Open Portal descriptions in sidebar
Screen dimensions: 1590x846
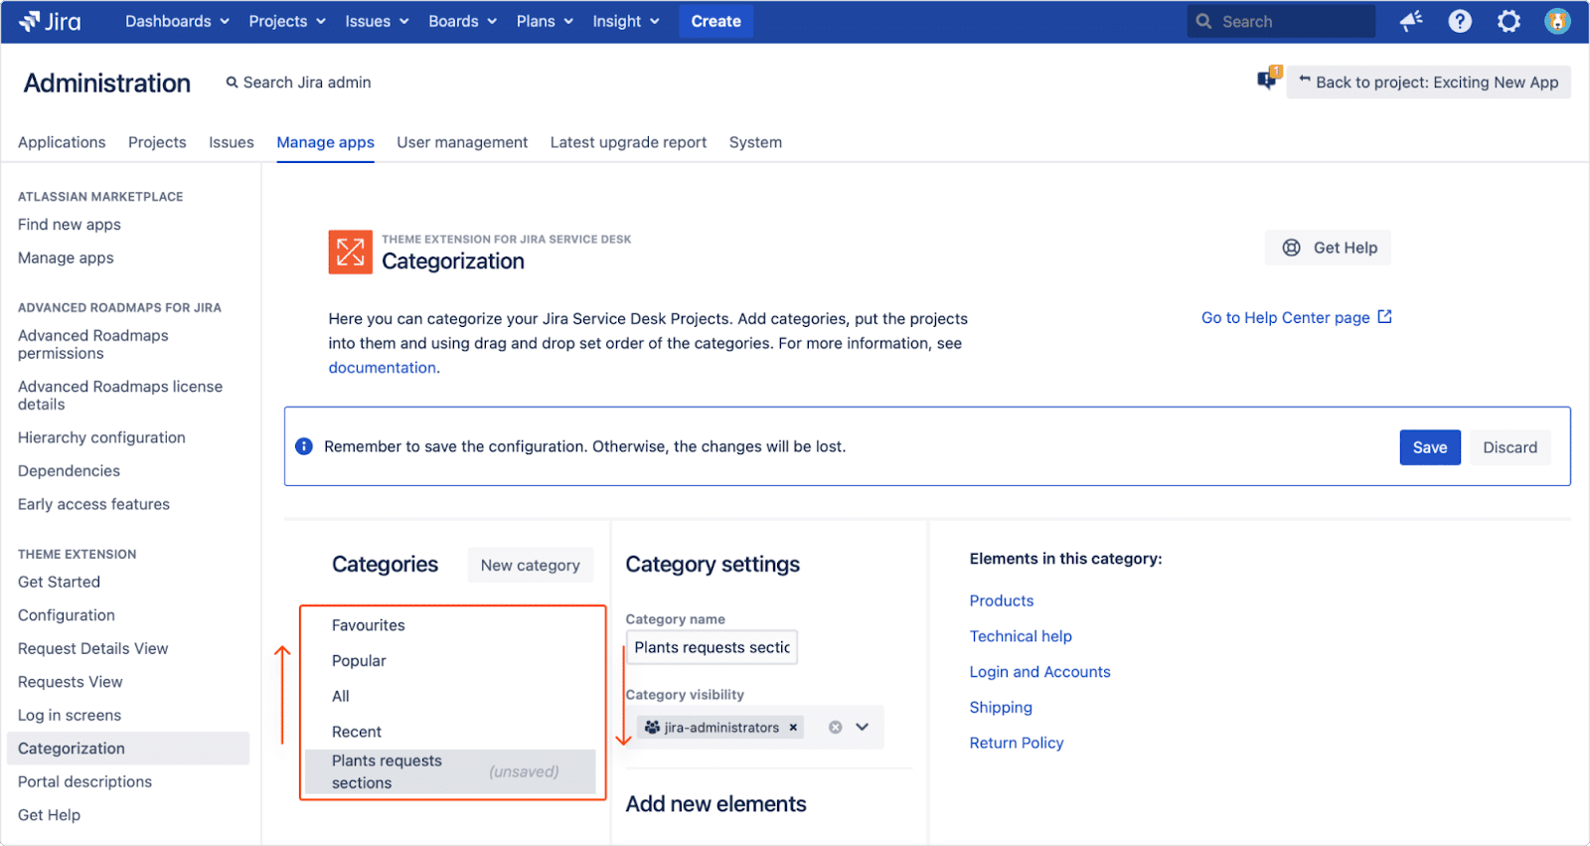[x=84, y=781]
